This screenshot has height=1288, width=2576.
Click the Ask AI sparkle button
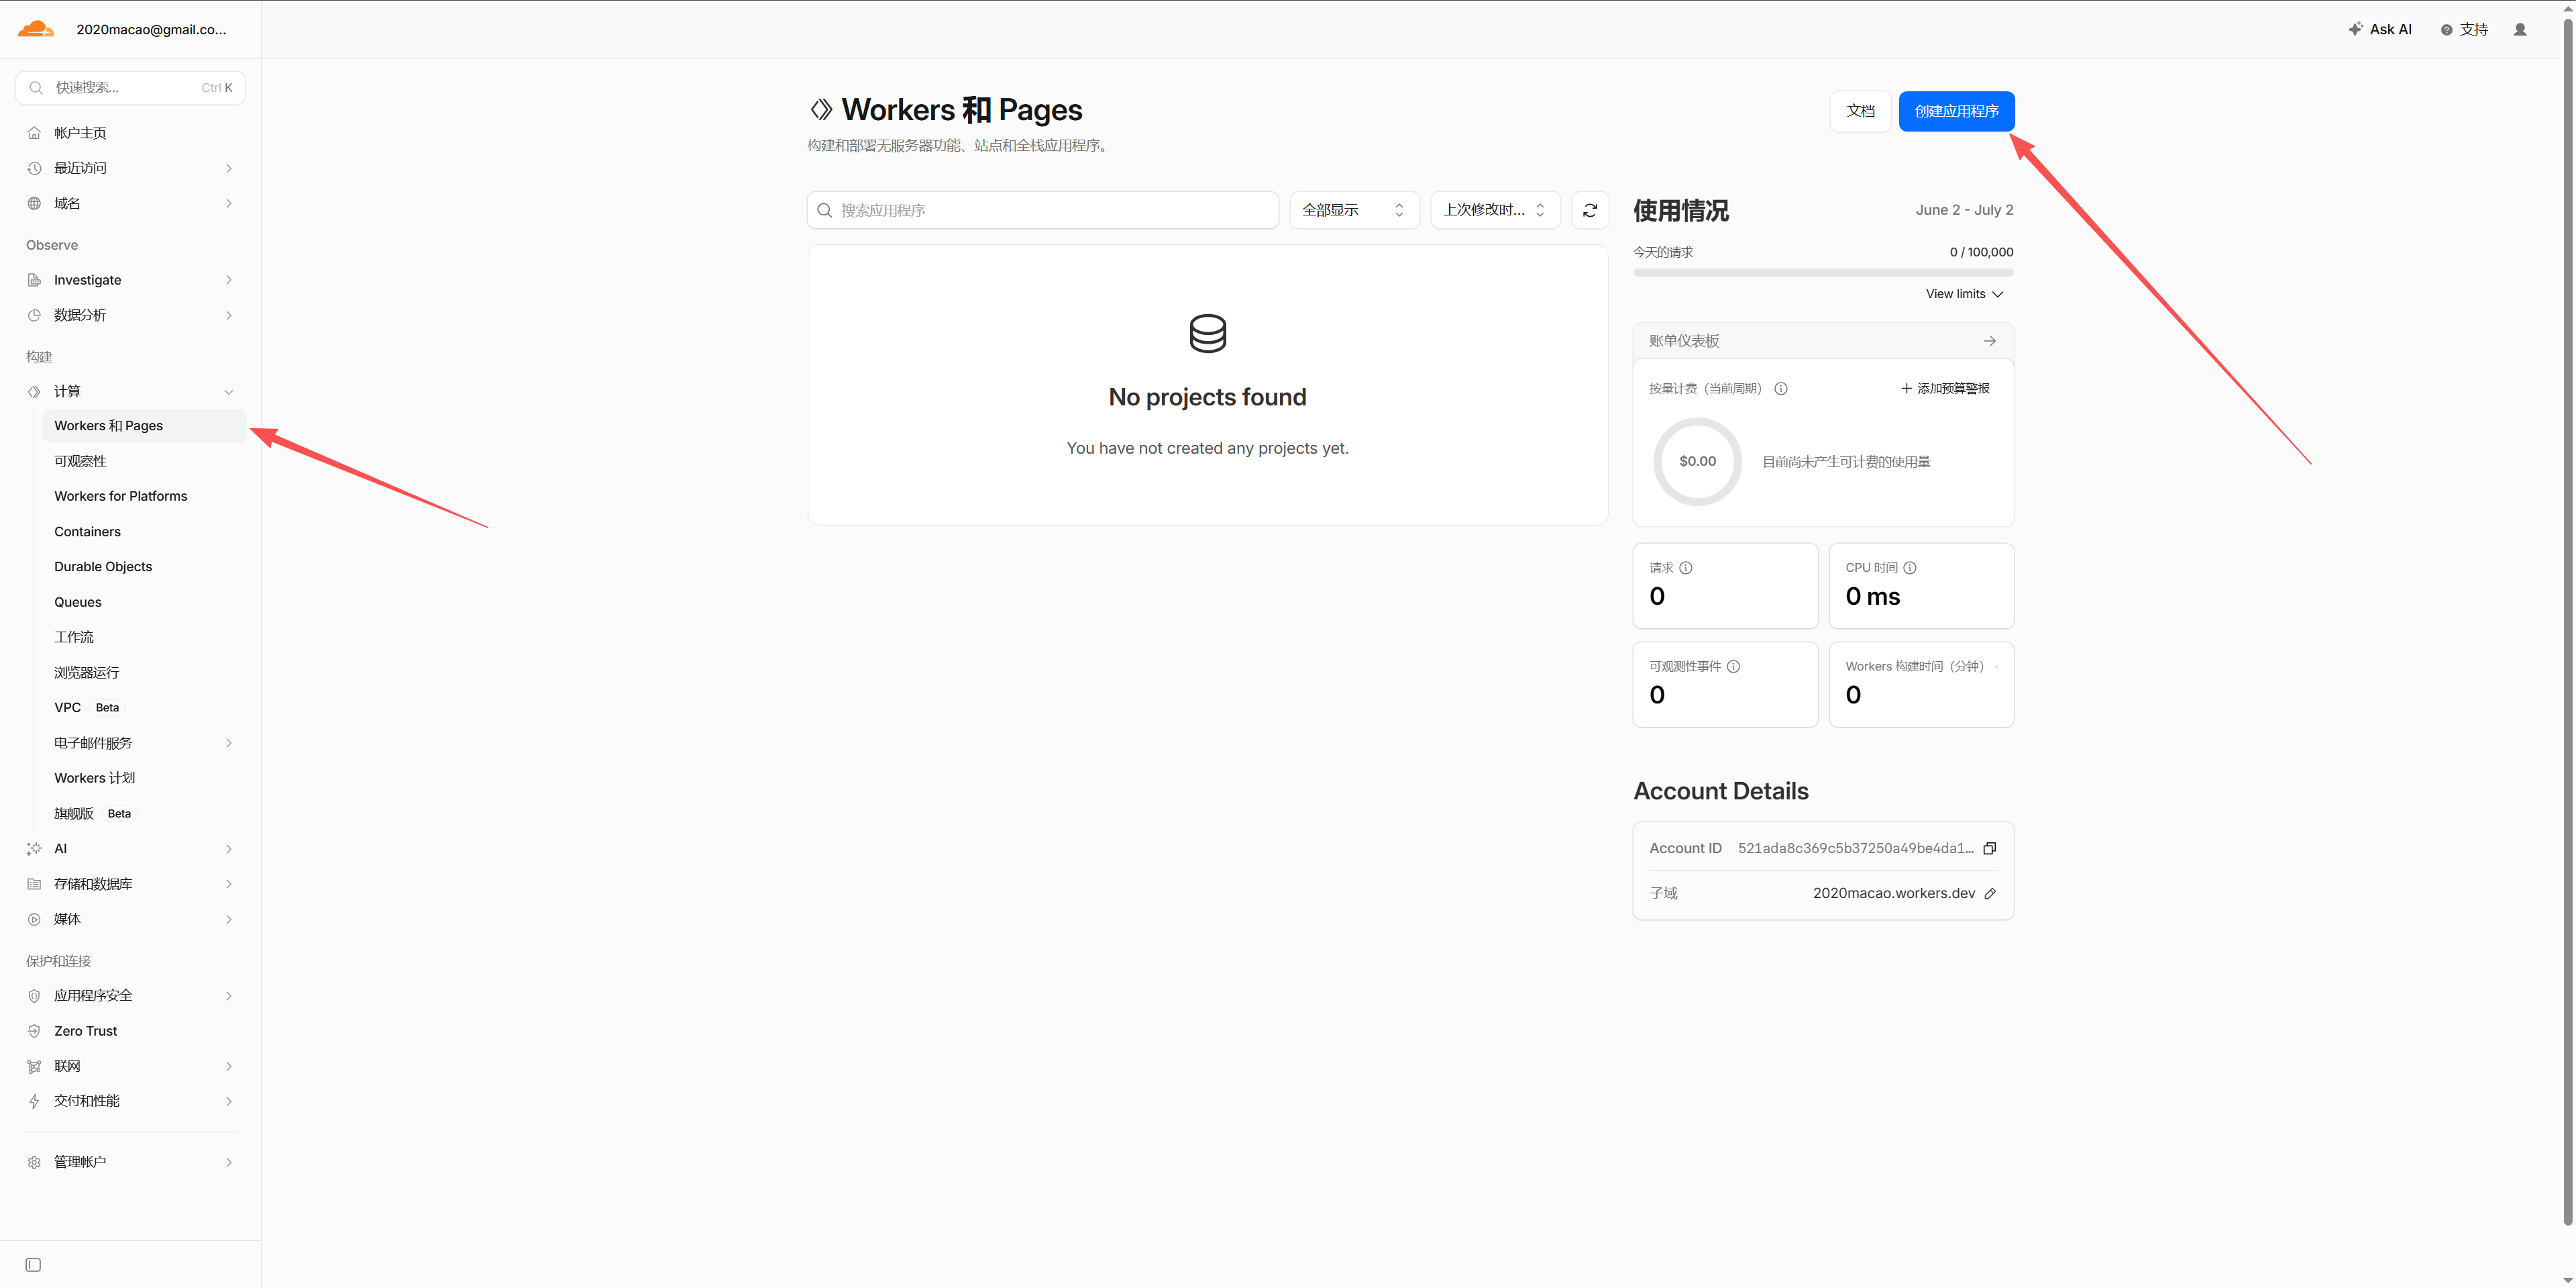(x=2380, y=30)
